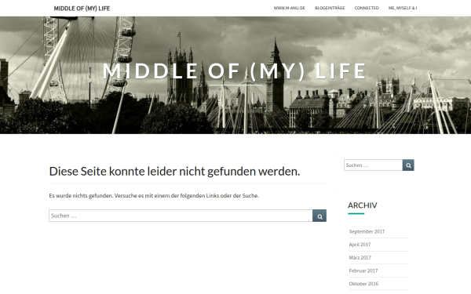The image size is (471, 294).
Task: Select the ARCHIV widget heading
Action: pyautogui.click(x=362, y=205)
